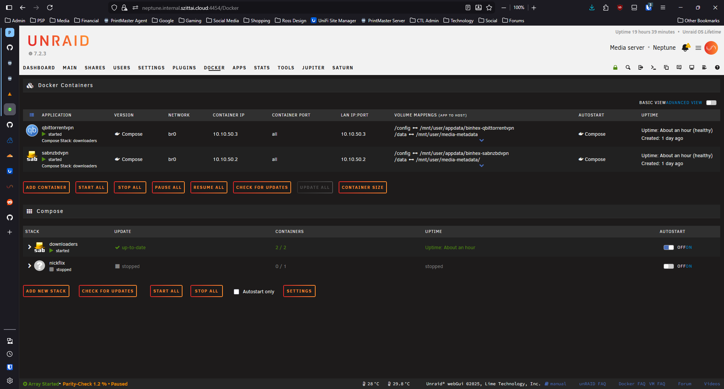Click the feedback speech bubble icon
The image size is (724, 389).
pos(679,67)
